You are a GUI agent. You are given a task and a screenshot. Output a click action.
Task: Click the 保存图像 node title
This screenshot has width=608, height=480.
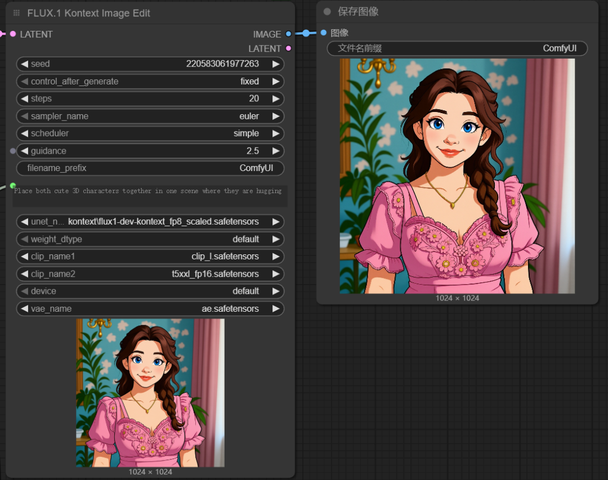358,12
